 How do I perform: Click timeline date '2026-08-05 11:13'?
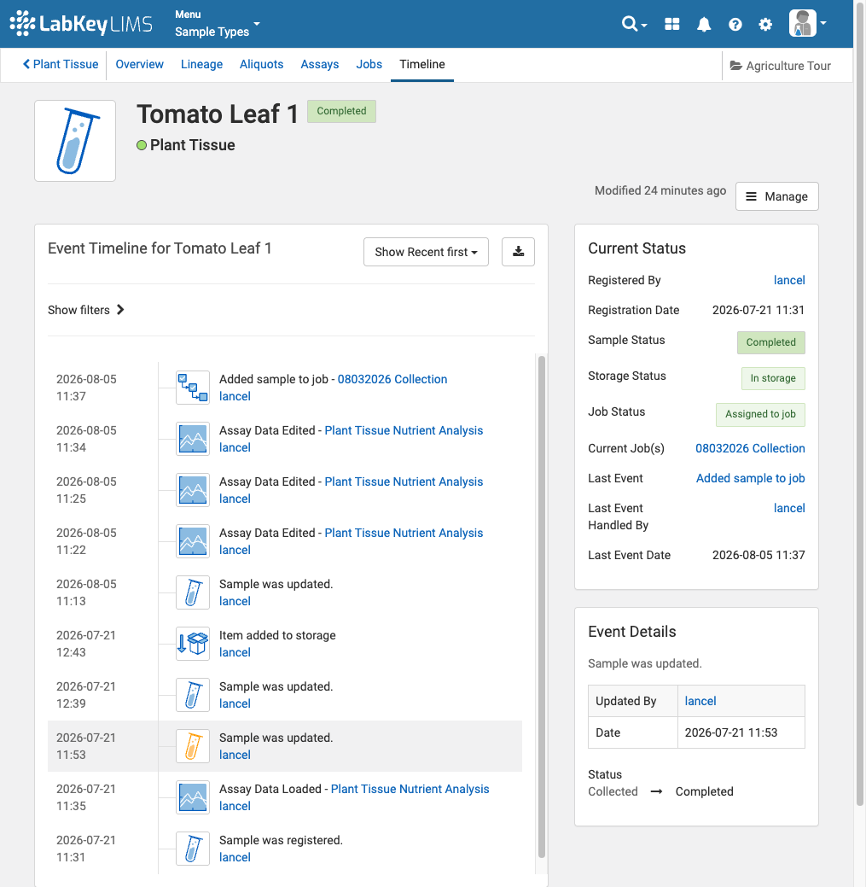coord(86,592)
